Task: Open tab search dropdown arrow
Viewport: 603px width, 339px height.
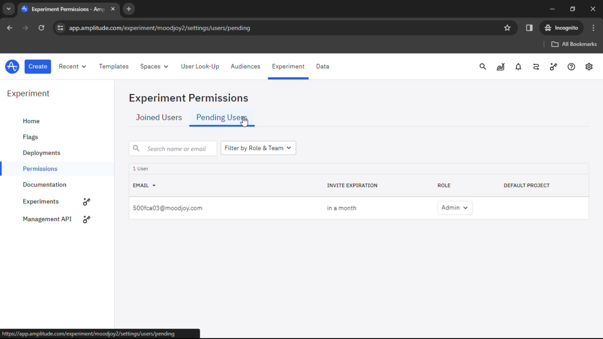Action: click(x=9, y=9)
